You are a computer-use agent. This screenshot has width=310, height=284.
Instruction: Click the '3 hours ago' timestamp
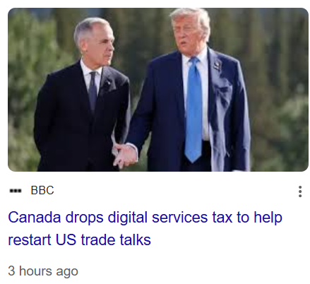pos(43,271)
